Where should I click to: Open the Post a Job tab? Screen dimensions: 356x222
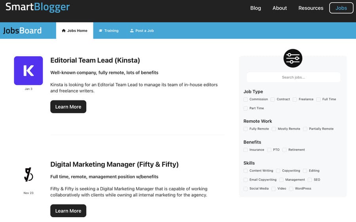[x=142, y=30]
